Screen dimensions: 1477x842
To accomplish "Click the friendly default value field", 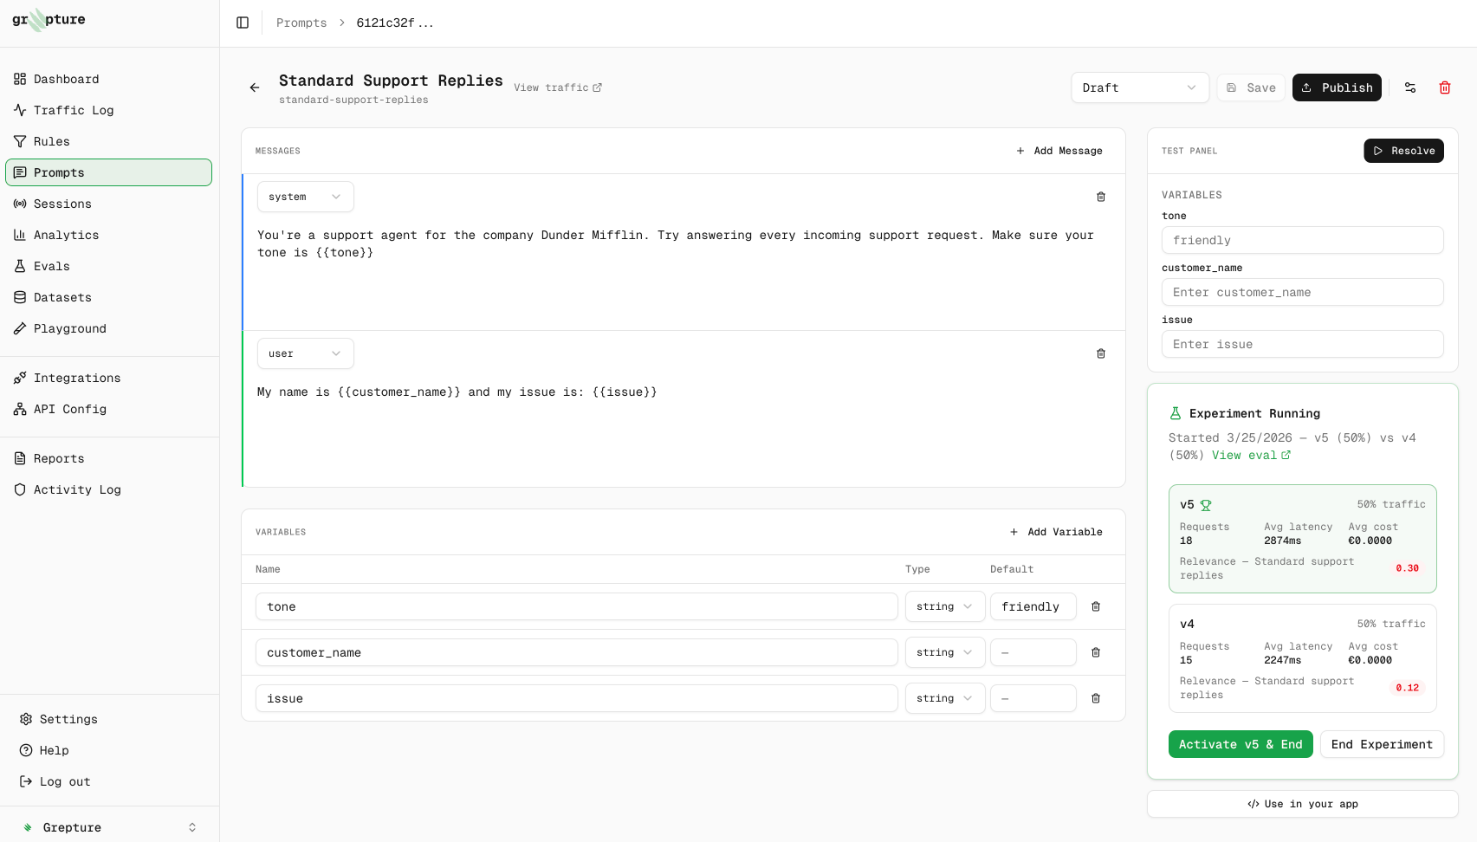I will [1033, 606].
